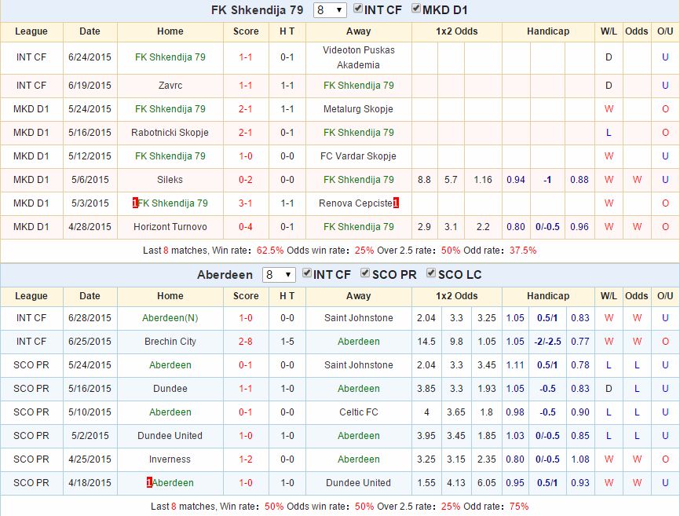The image size is (680, 516).
Task: Open Videoton Puskas Akademia team link
Action: (358, 57)
